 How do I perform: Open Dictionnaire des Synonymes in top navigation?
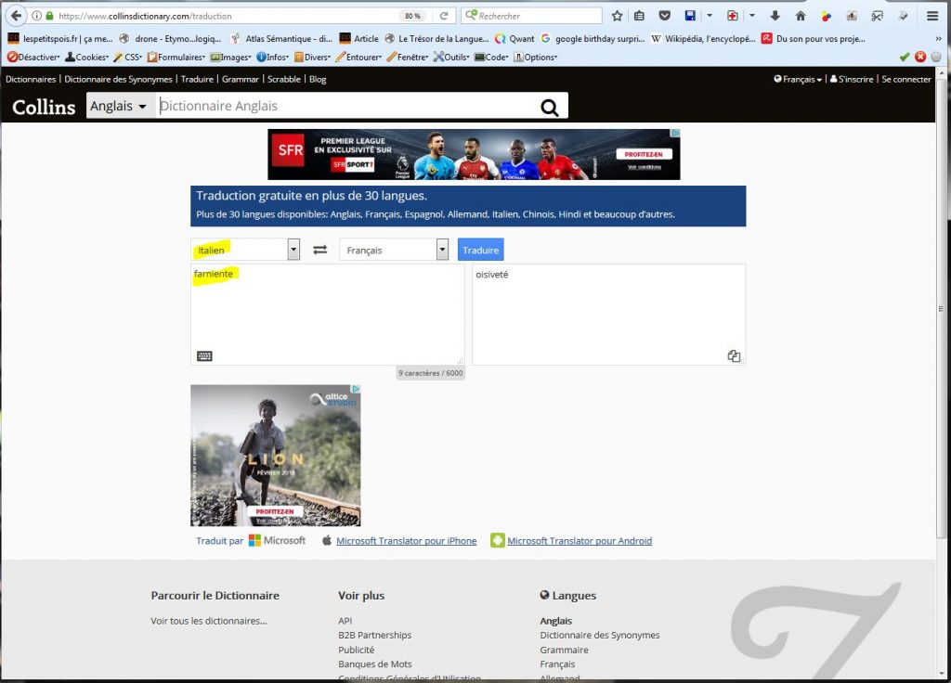(119, 80)
